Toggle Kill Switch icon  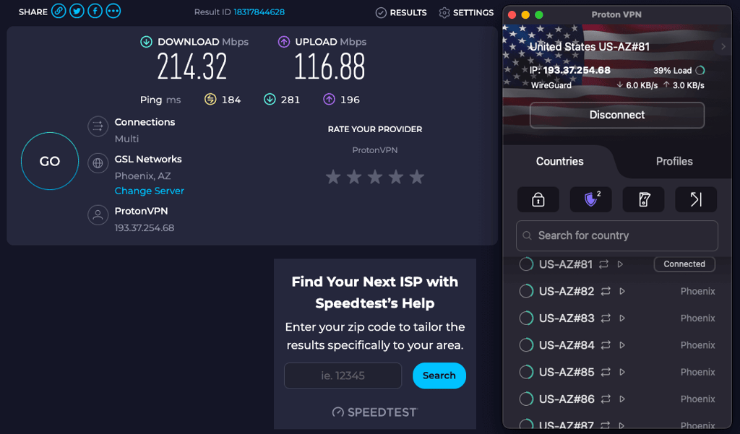pyautogui.click(x=644, y=199)
